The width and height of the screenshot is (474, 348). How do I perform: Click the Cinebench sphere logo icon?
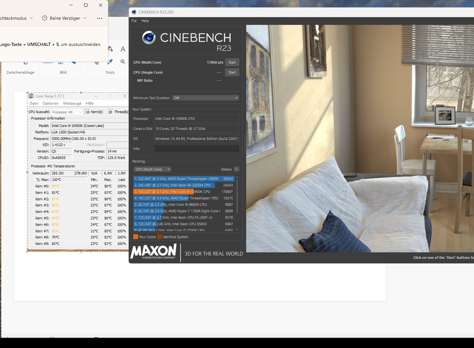[149, 38]
